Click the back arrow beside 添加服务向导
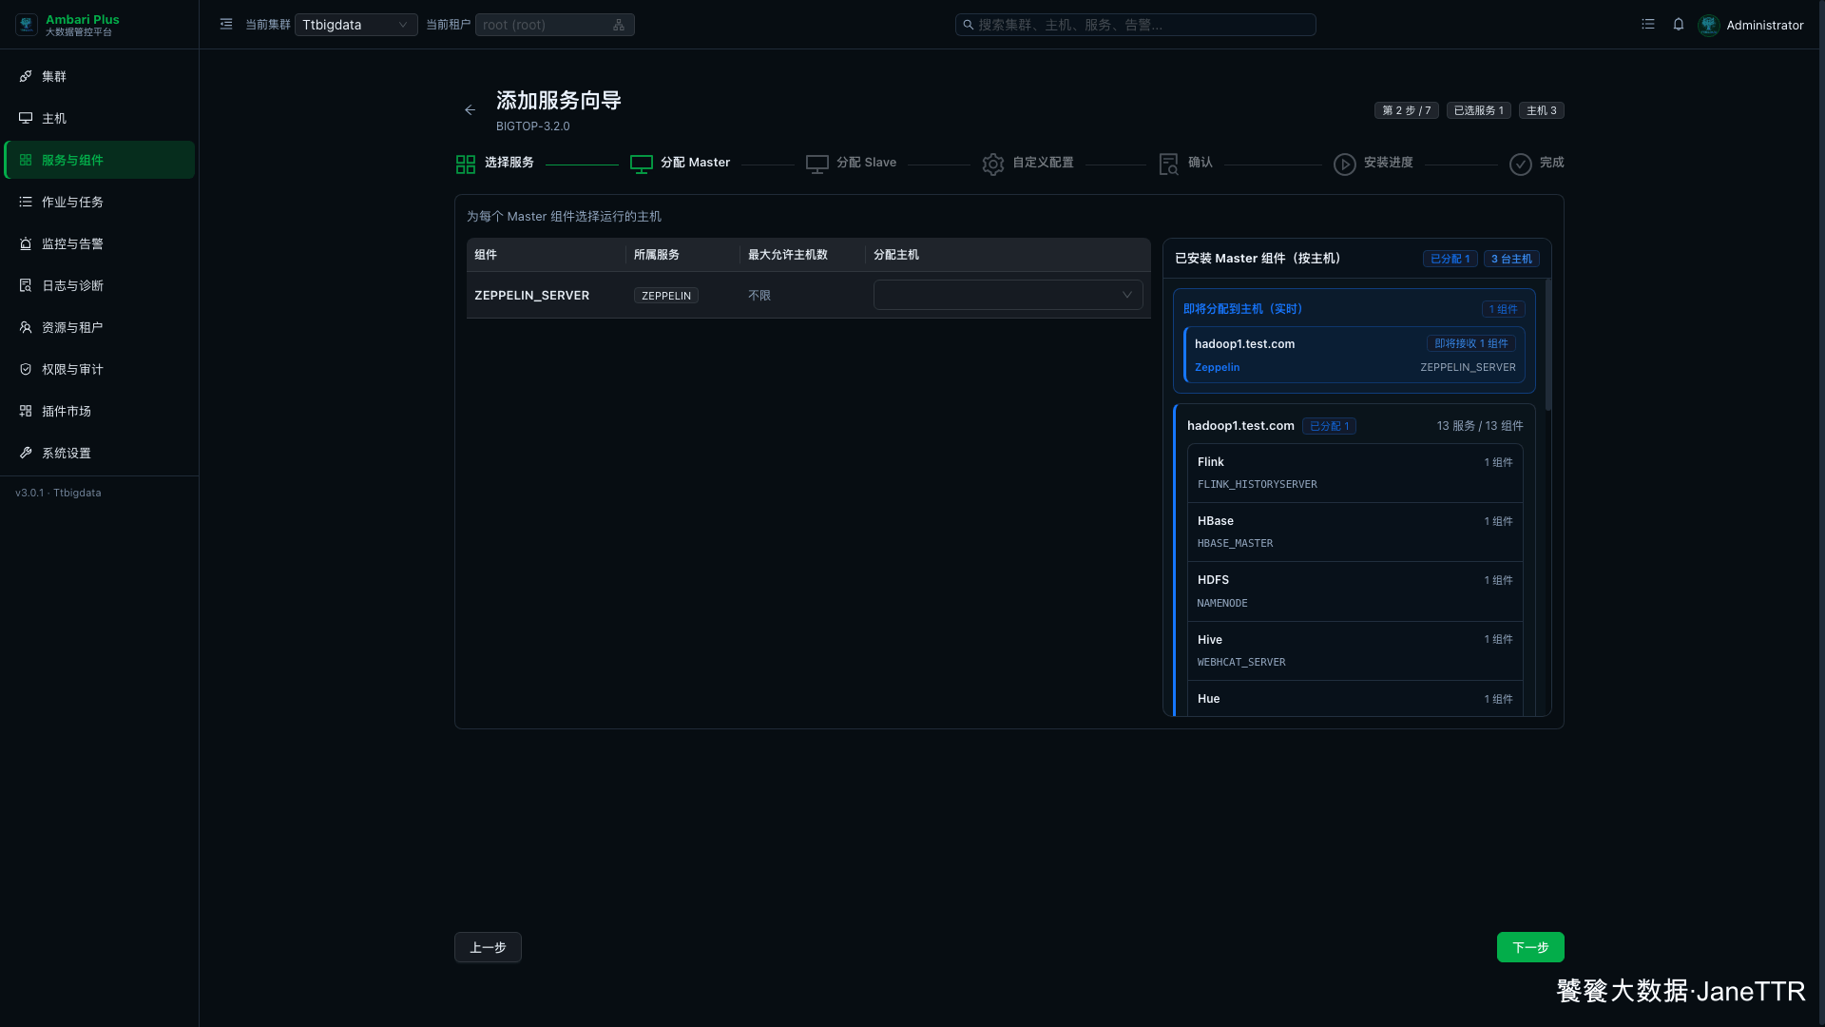Viewport: 1825px width, 1027px height. coord(470,110)
